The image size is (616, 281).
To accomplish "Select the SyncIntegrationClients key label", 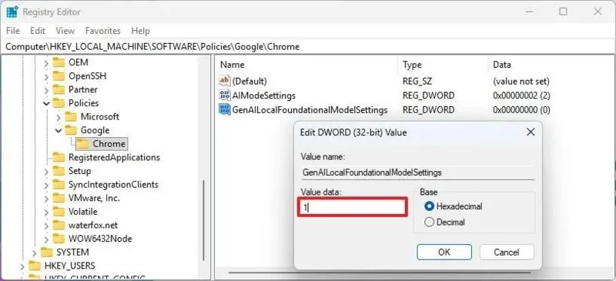I will [113, 184].
